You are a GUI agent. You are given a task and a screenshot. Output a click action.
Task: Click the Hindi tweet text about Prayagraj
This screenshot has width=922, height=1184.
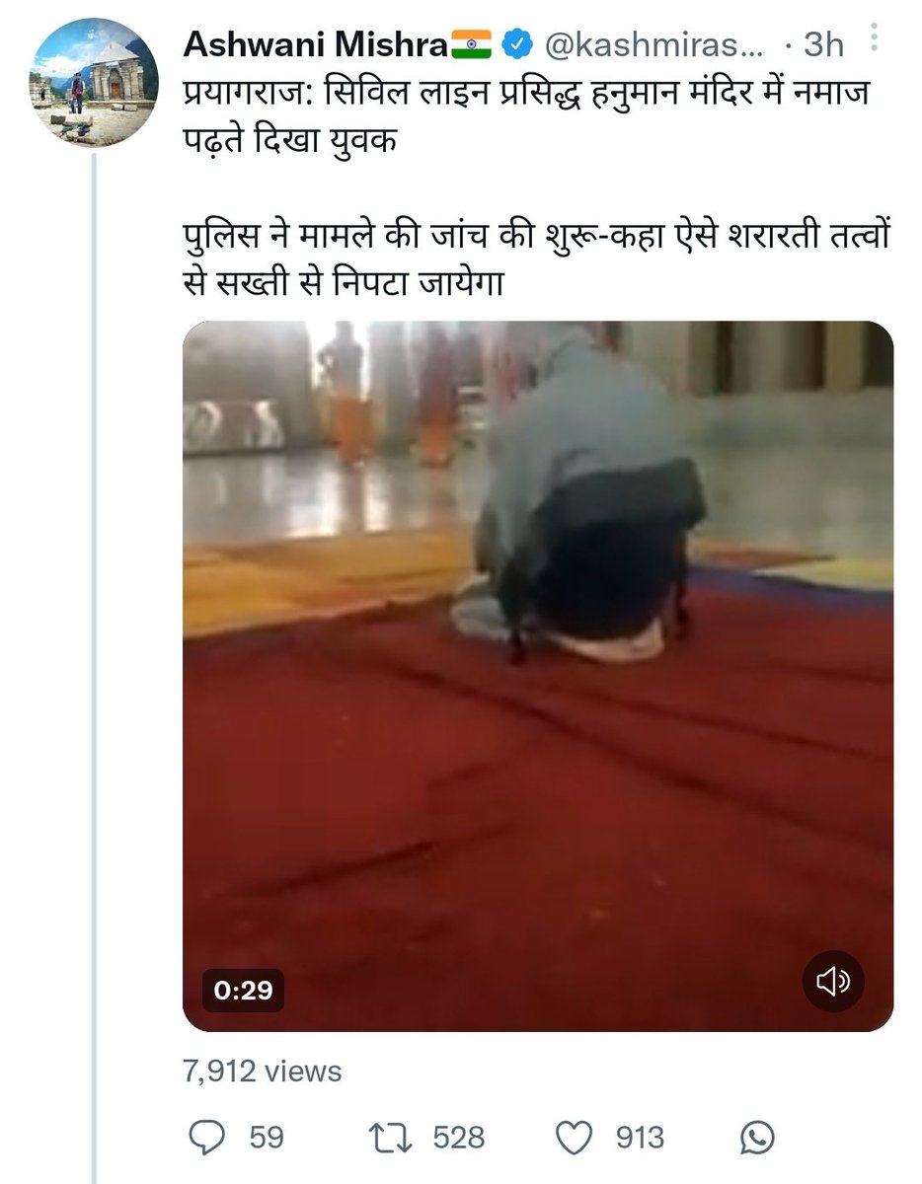pyautogui.click(x=528, y=117)
